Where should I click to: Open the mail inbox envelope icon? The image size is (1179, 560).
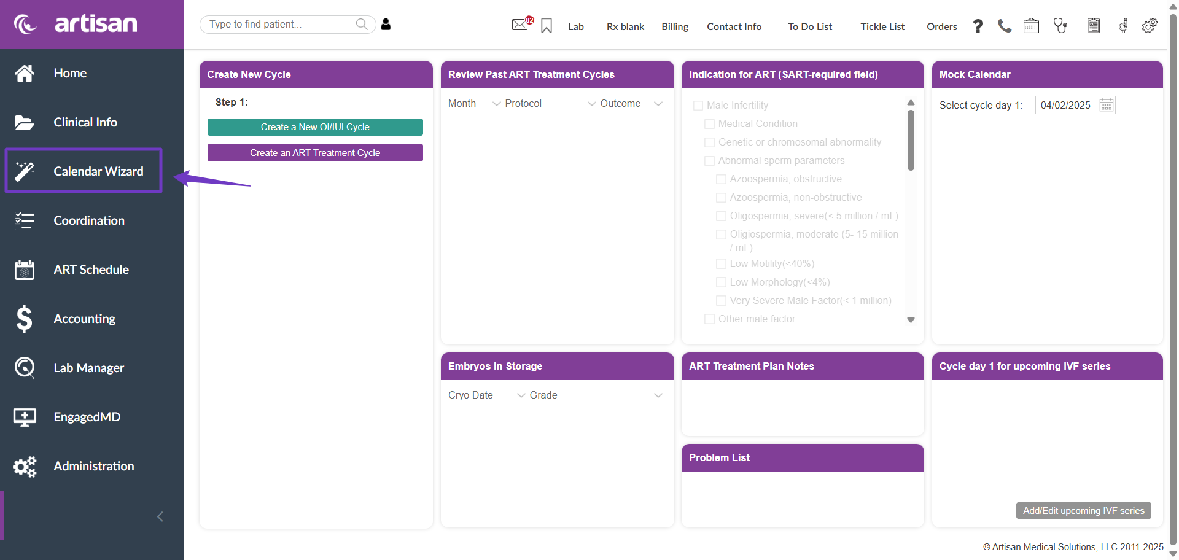[x=521, y=25]
